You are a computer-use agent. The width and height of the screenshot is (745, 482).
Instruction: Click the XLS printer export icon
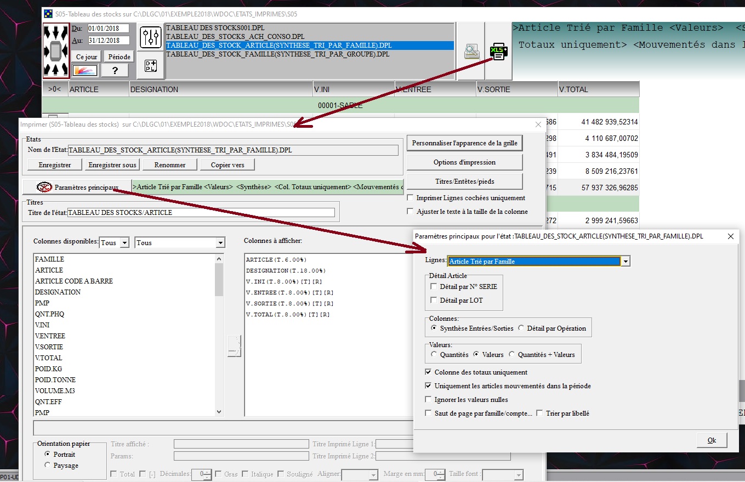point(499,52)
